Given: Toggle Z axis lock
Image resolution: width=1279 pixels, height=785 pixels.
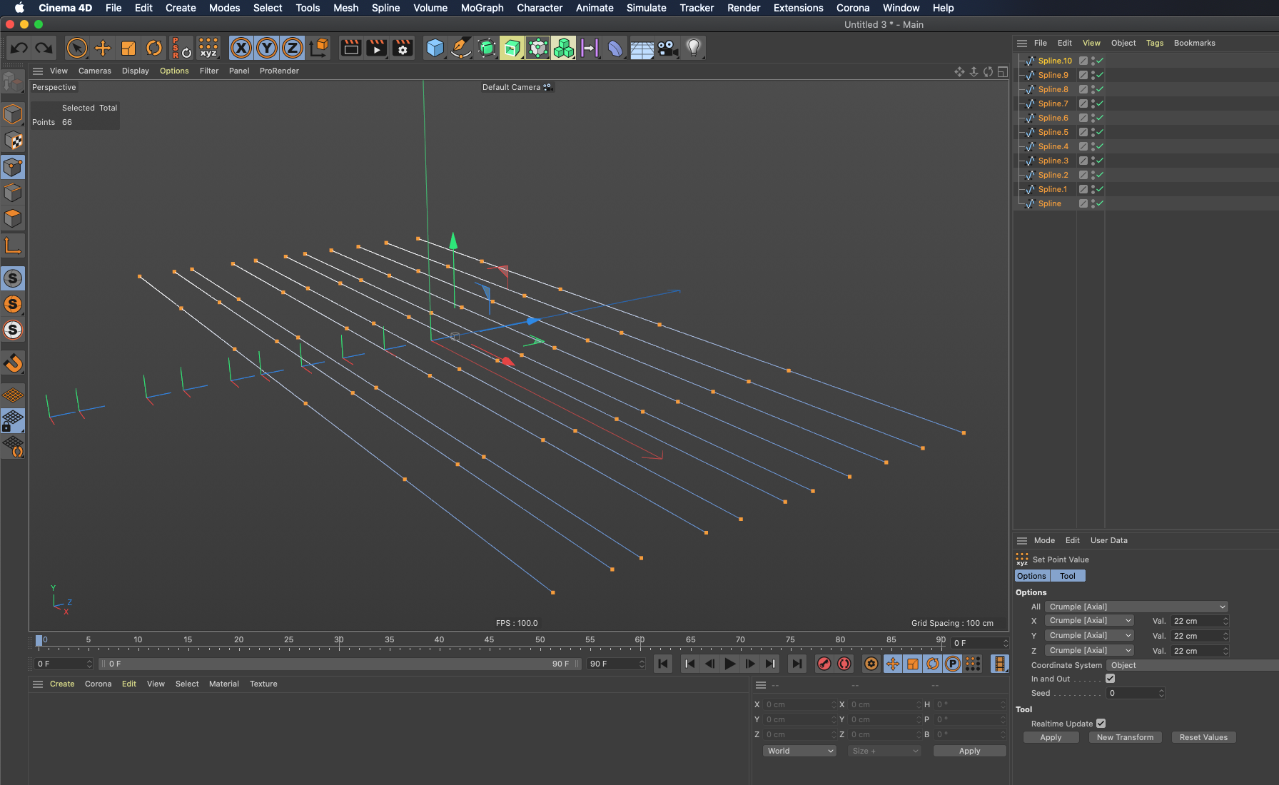Looking at the screenshot, I should coord(293,48).
